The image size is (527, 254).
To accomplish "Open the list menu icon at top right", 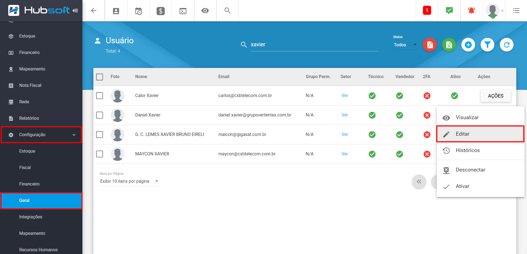I will pos(516,11).
